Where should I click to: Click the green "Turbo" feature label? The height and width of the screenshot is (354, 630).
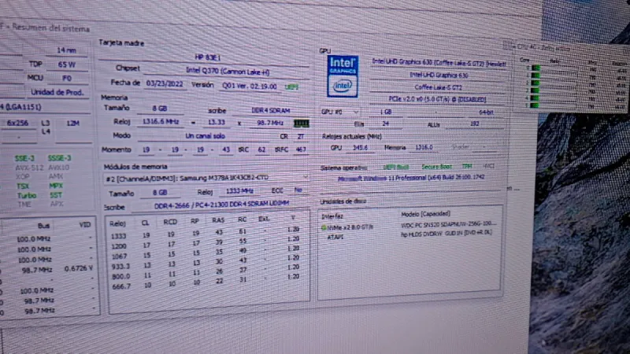coord(27,196)
